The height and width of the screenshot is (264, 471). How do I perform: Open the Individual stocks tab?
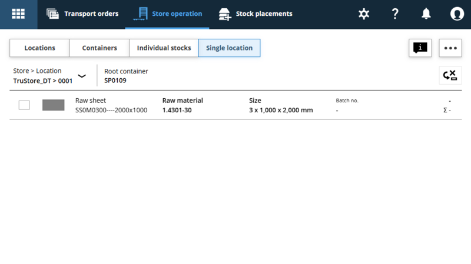click(164, 48)
